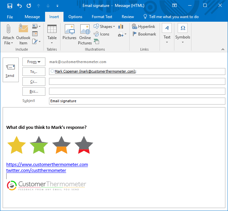Viewport: 228px width, 211px height.
Task: Select the Insert tab
Action: [54, 17]
